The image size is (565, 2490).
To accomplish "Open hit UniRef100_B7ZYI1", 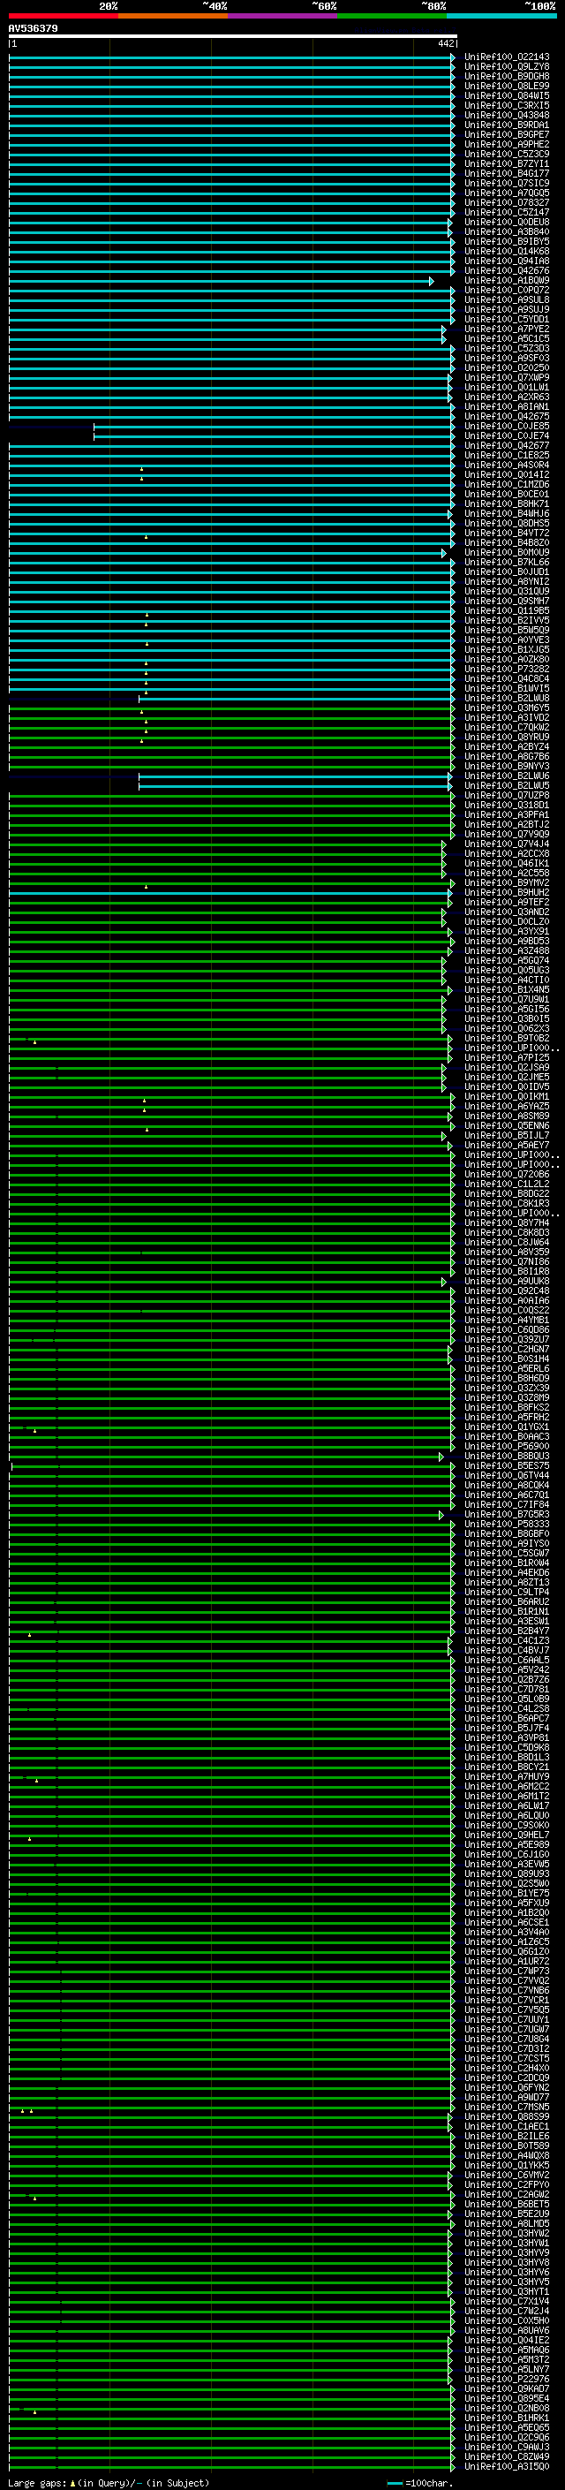I will pos(507,164).
